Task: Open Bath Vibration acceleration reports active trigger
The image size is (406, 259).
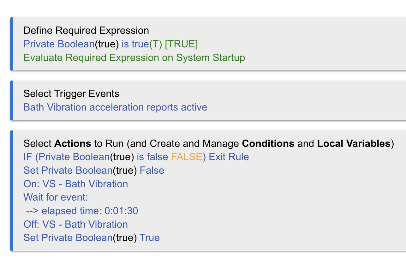Action: coord(115,107)
